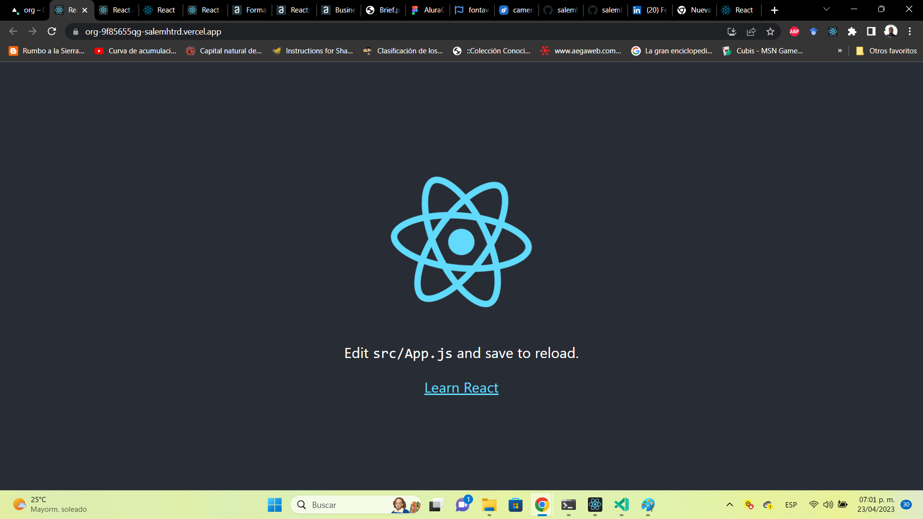
Task: Click the spinning React logo
Action: pos(461,242)
